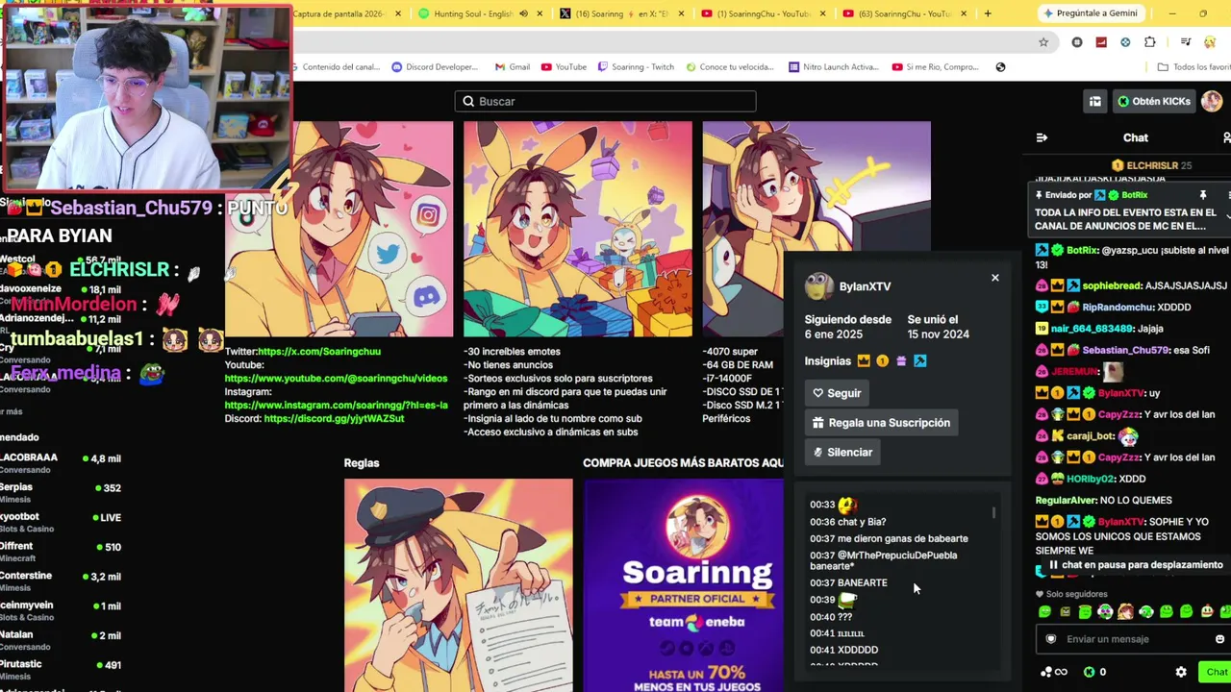Open the Conterstine channel in sidebar
The image size is (1231, 692).
click(62, 581)
